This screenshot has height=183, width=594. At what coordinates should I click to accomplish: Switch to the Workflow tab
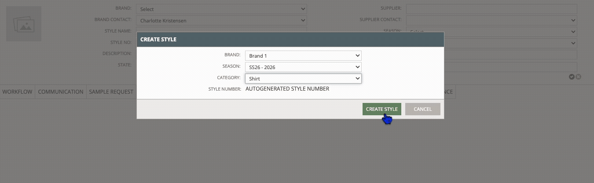[x=17, y=92]
